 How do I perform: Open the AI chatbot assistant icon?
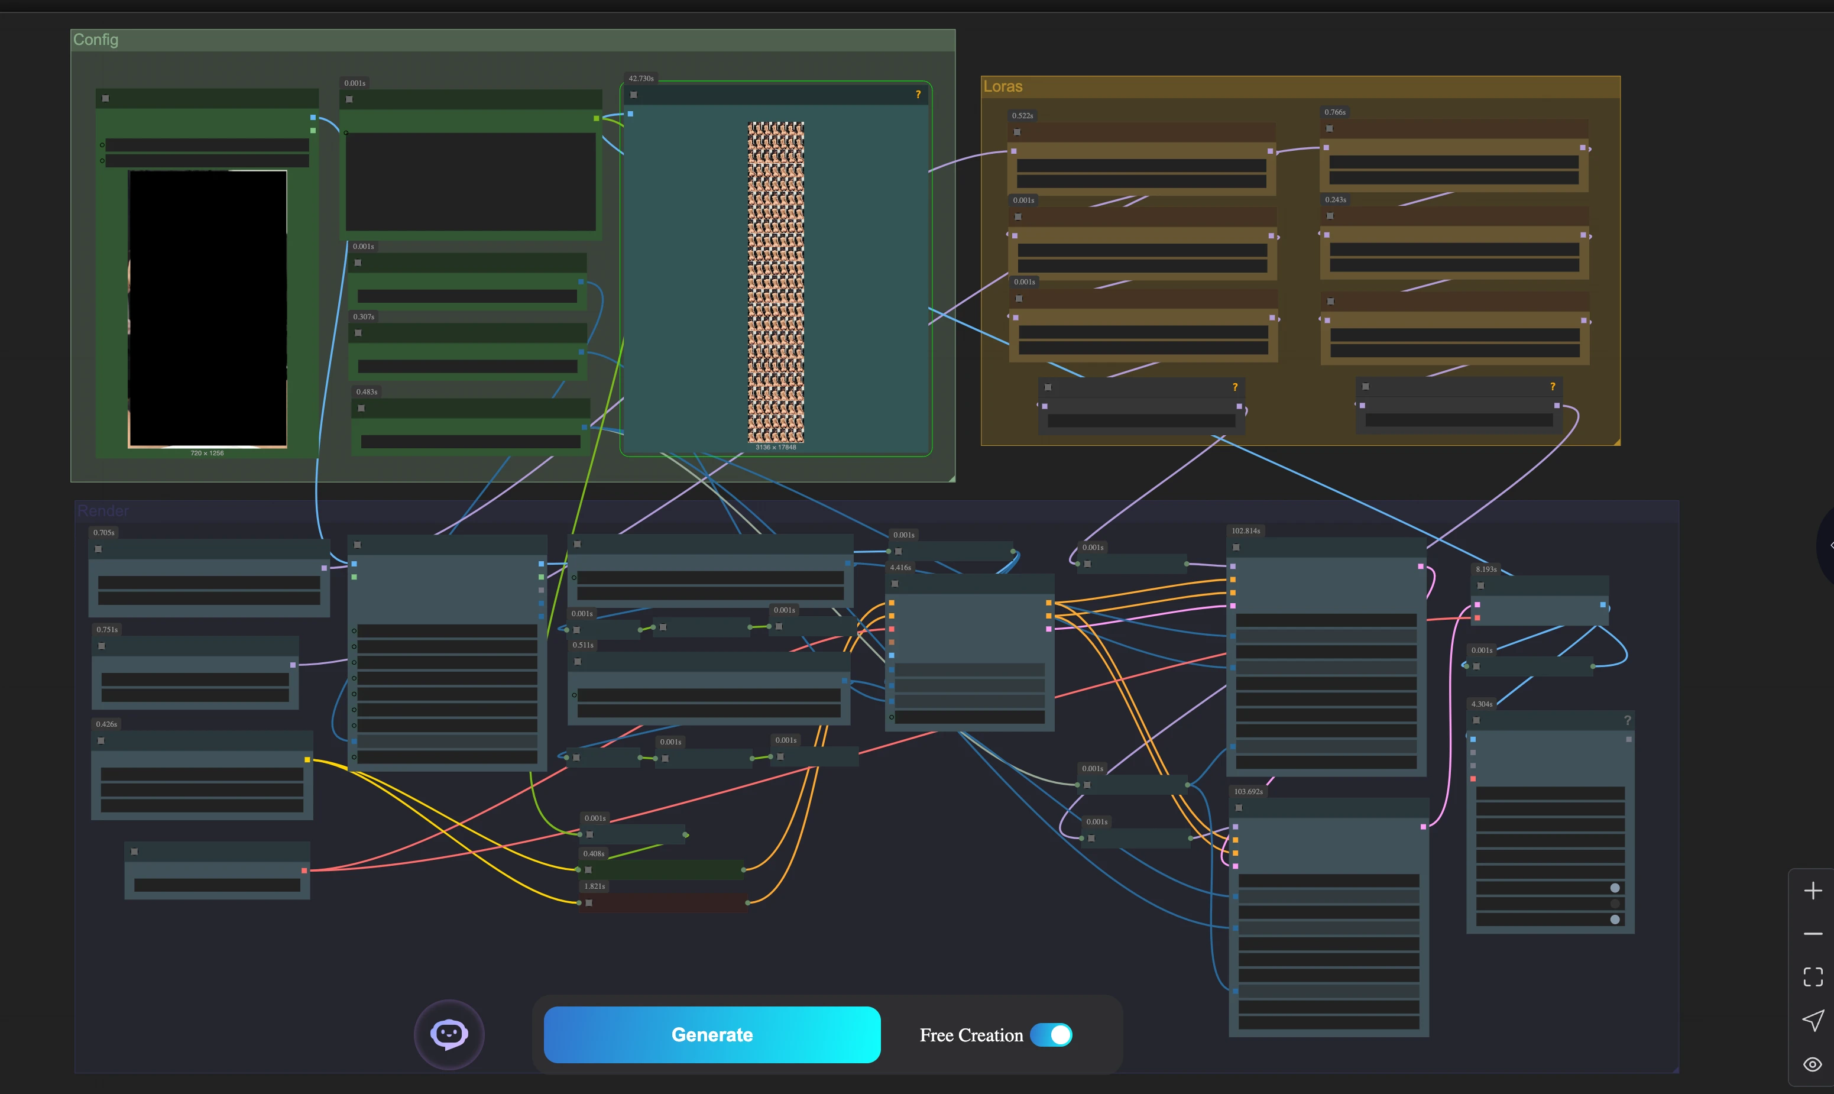click(x=449, y=1034)
